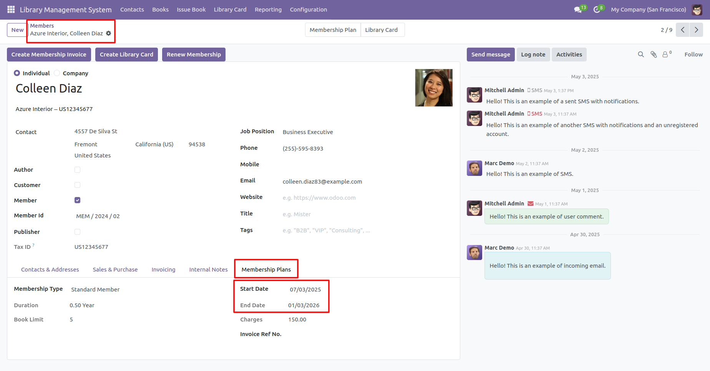Screen dimensions: 710x371
Task: Switch to Invoicing tab
Action: pyautogui.click(x=163, y=270)
